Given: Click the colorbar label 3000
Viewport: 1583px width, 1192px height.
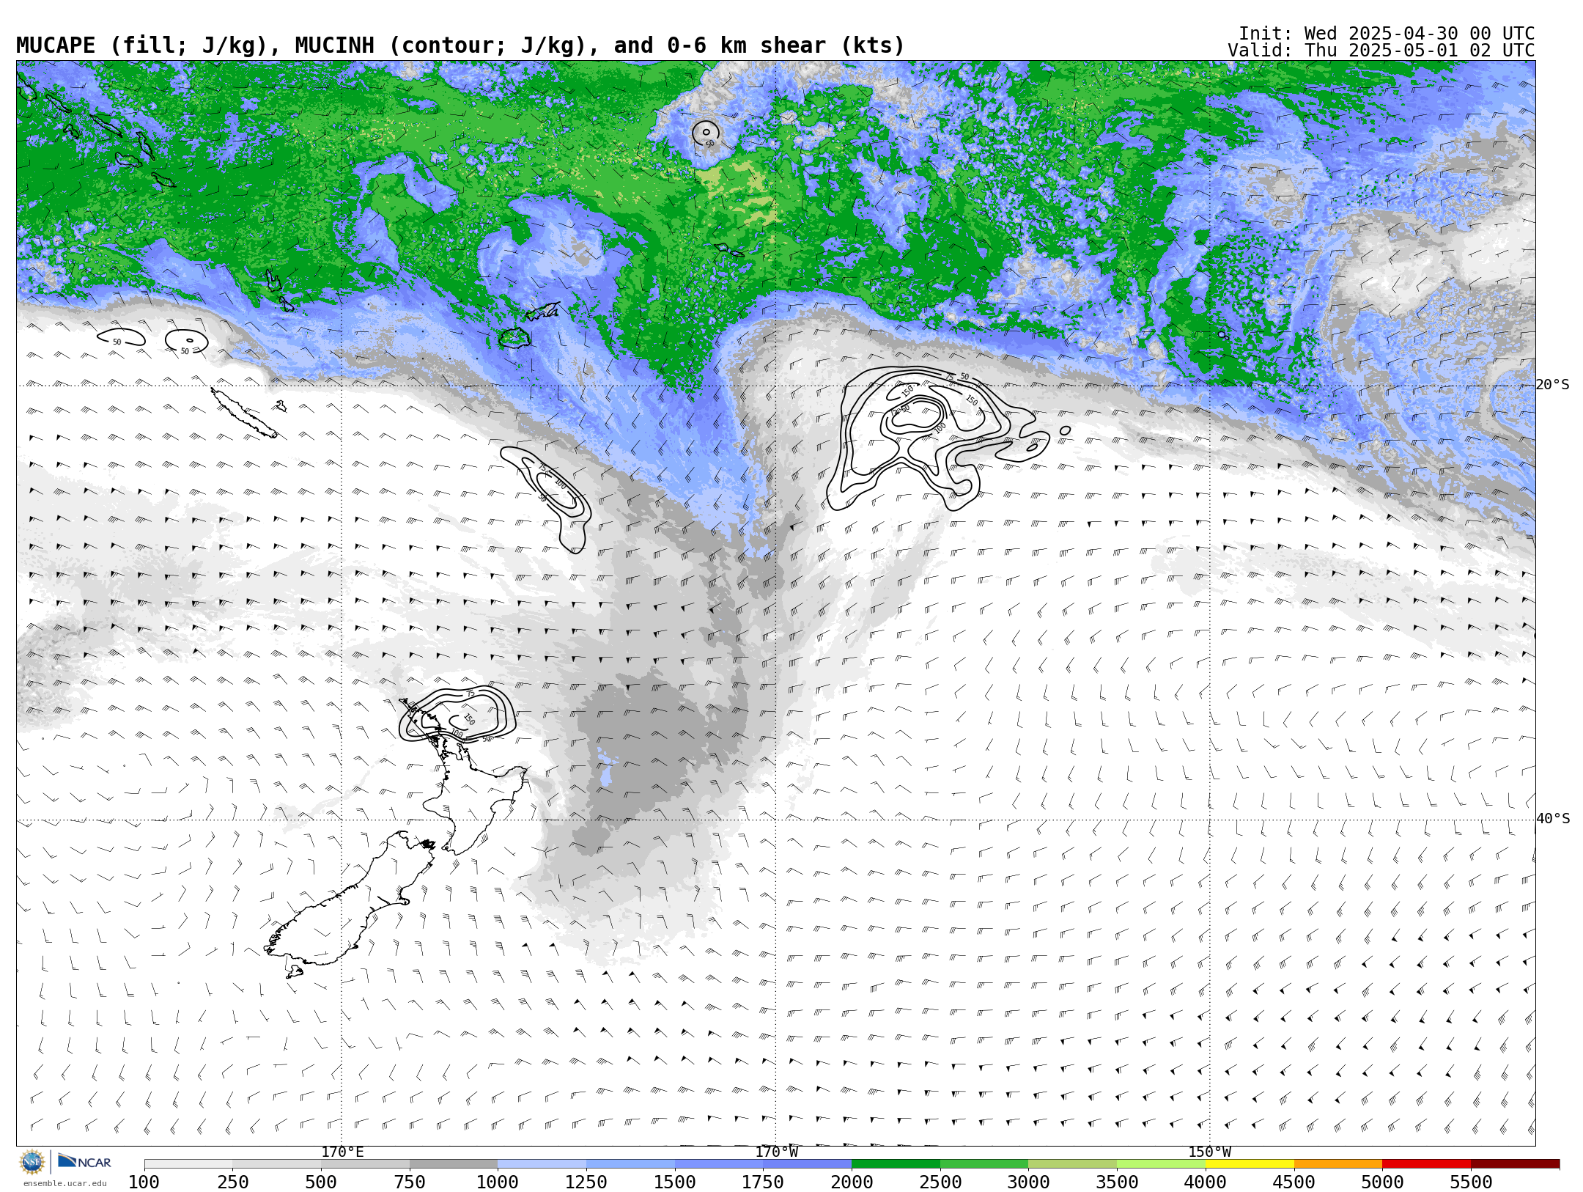Looking at the screenshot, I should coord(1028,1182).
